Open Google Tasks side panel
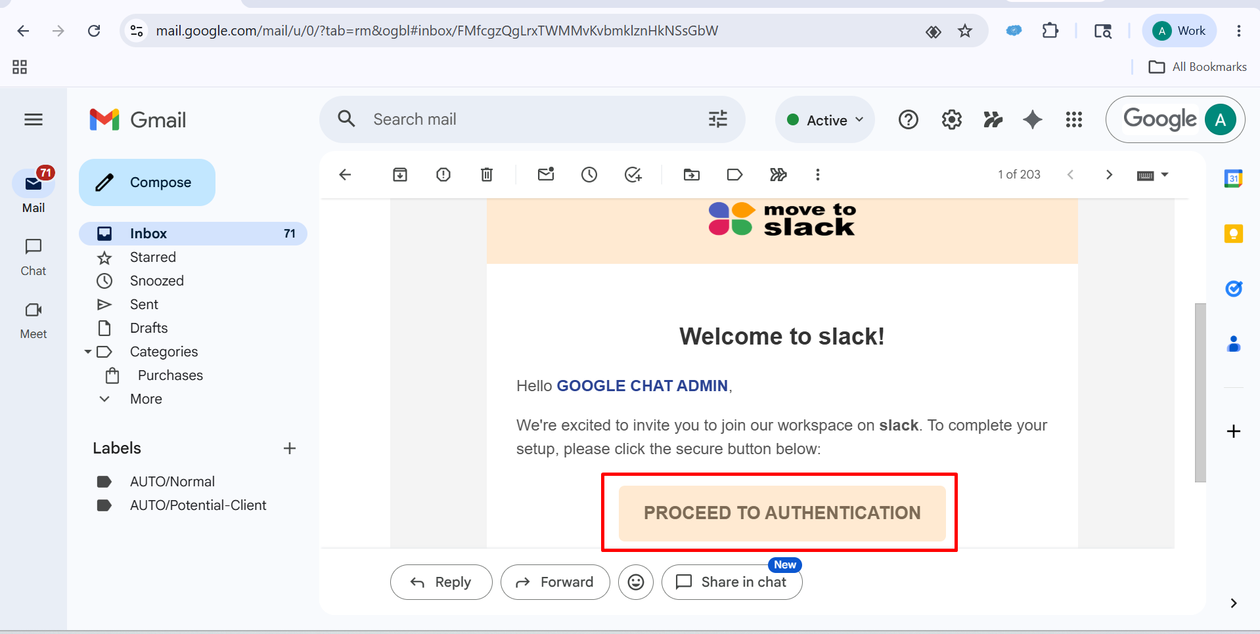This screenshot has width=1260, height=634. point(1234,289)
